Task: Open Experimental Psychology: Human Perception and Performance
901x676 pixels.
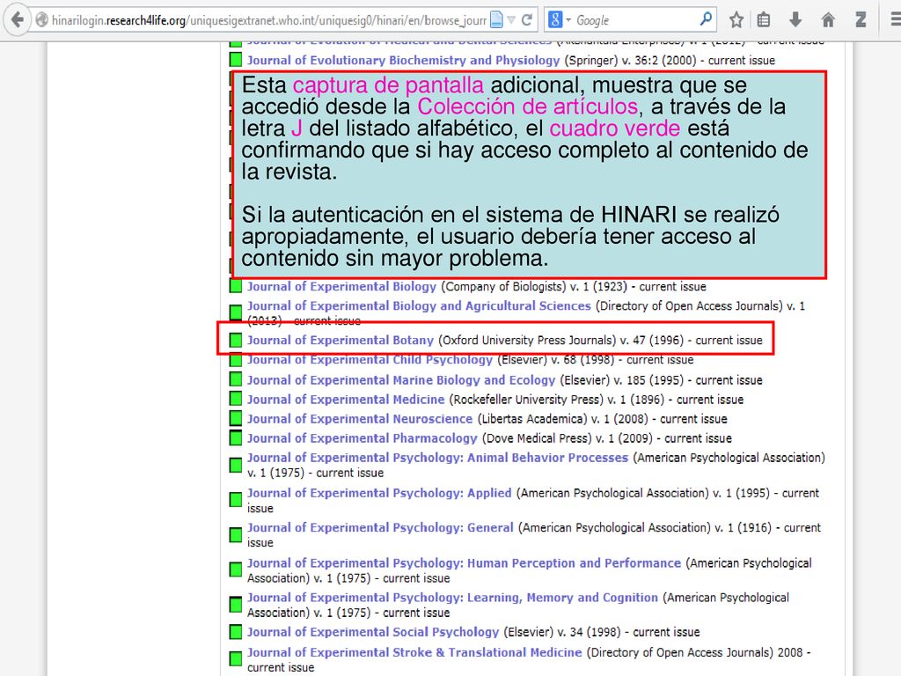Action: (464, 563)
